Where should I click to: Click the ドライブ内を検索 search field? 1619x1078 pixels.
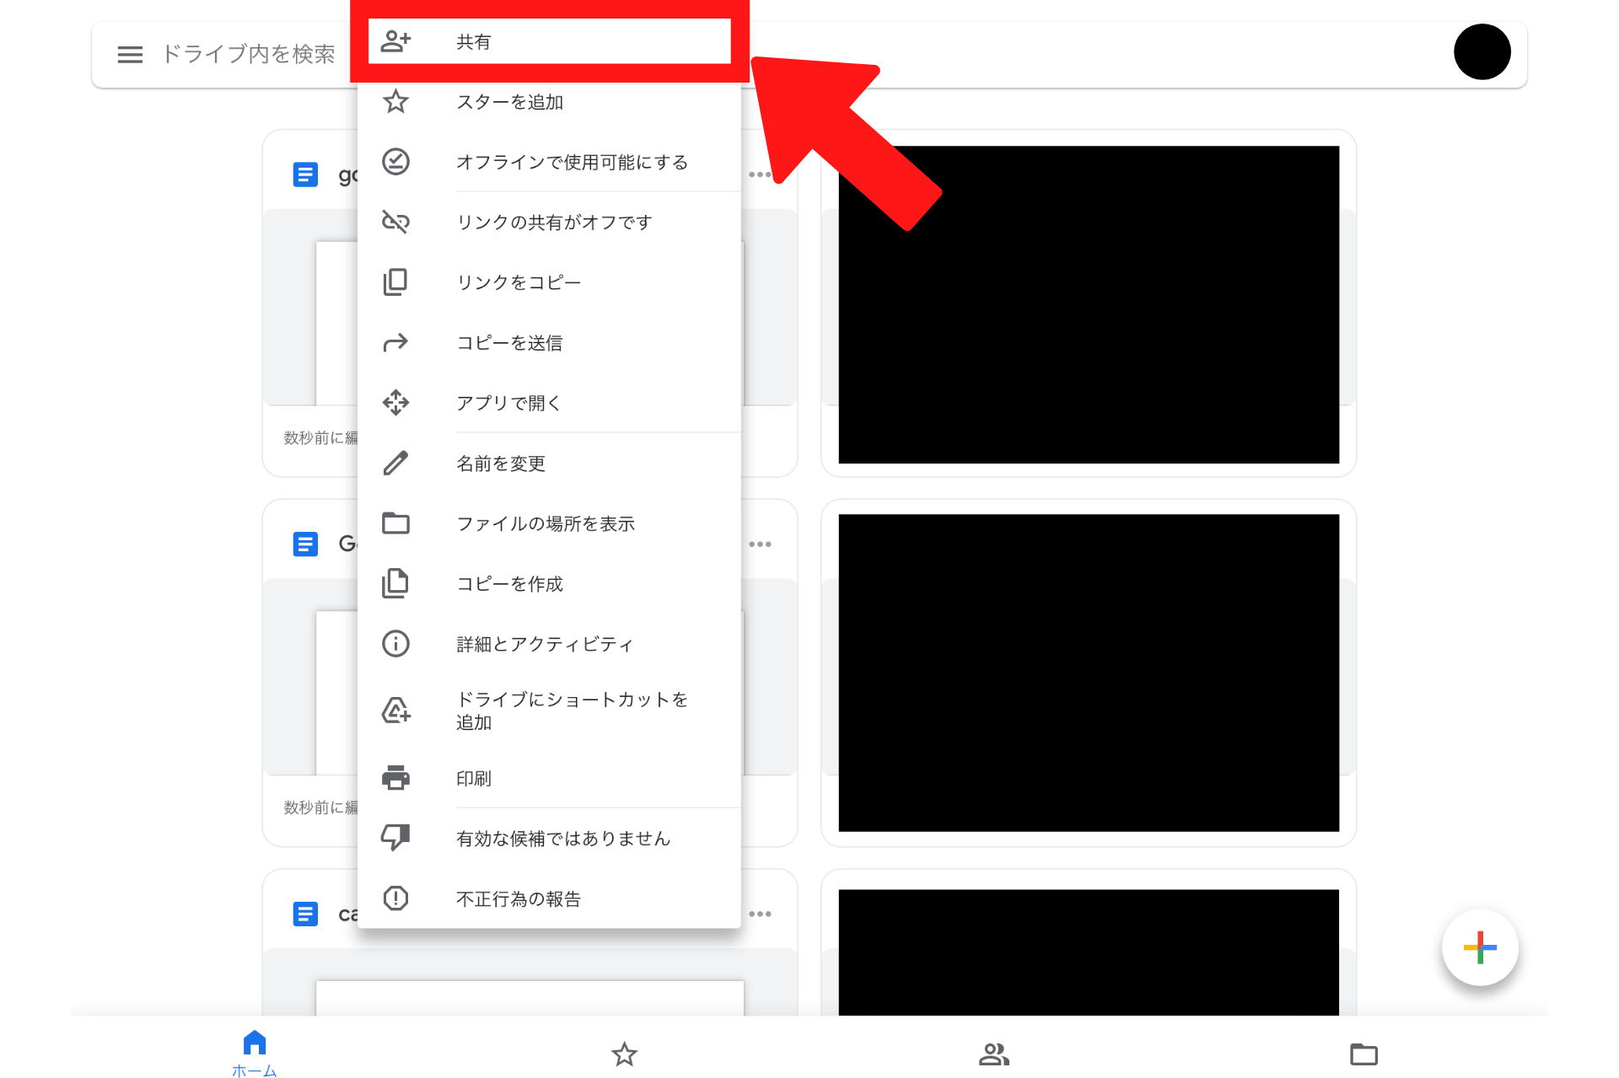(248, 55)
